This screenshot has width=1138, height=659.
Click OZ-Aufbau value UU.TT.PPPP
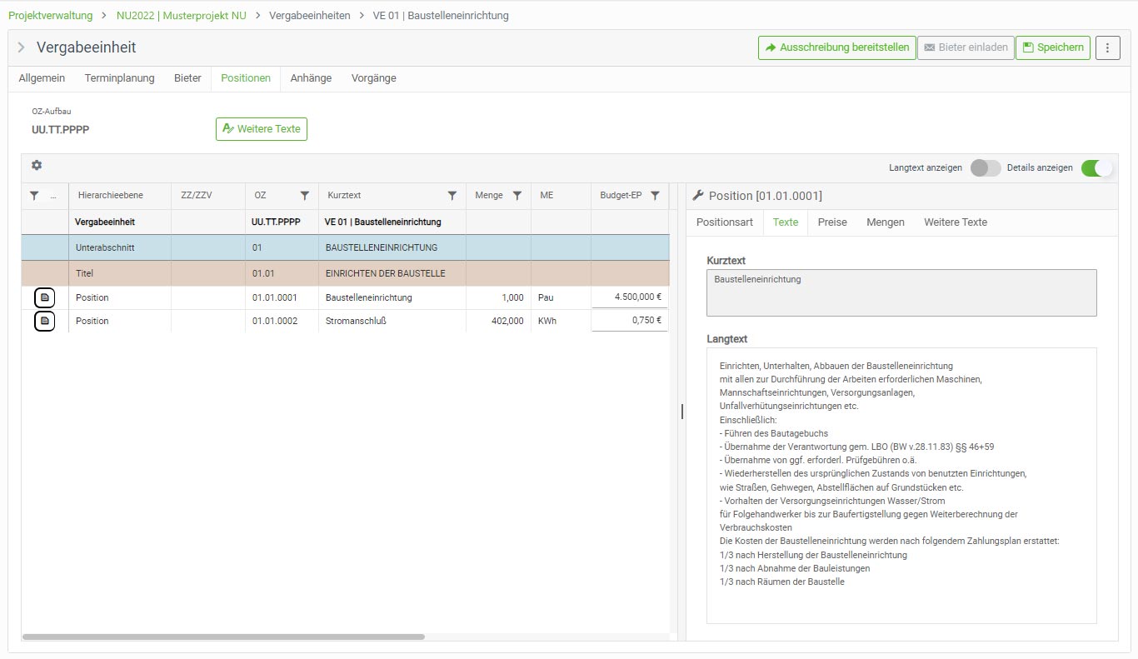pyautogui.click(x=61, y=129)
